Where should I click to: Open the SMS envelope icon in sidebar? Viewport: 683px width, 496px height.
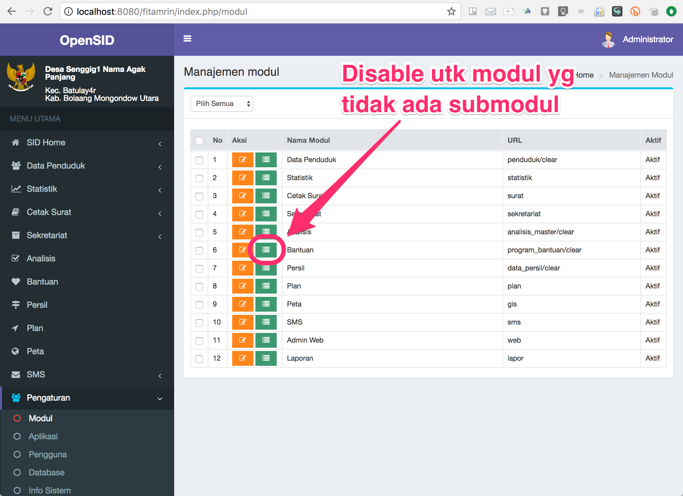[x=15, y=374]
